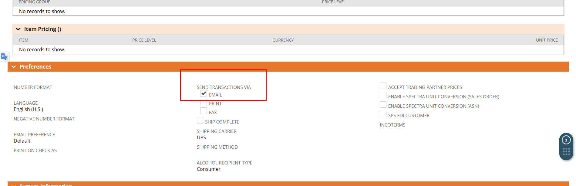Image resolution: width=576 pixels, height=186 pixels.
Task: Collapse the Preferences section chevron
Action: 14,67
